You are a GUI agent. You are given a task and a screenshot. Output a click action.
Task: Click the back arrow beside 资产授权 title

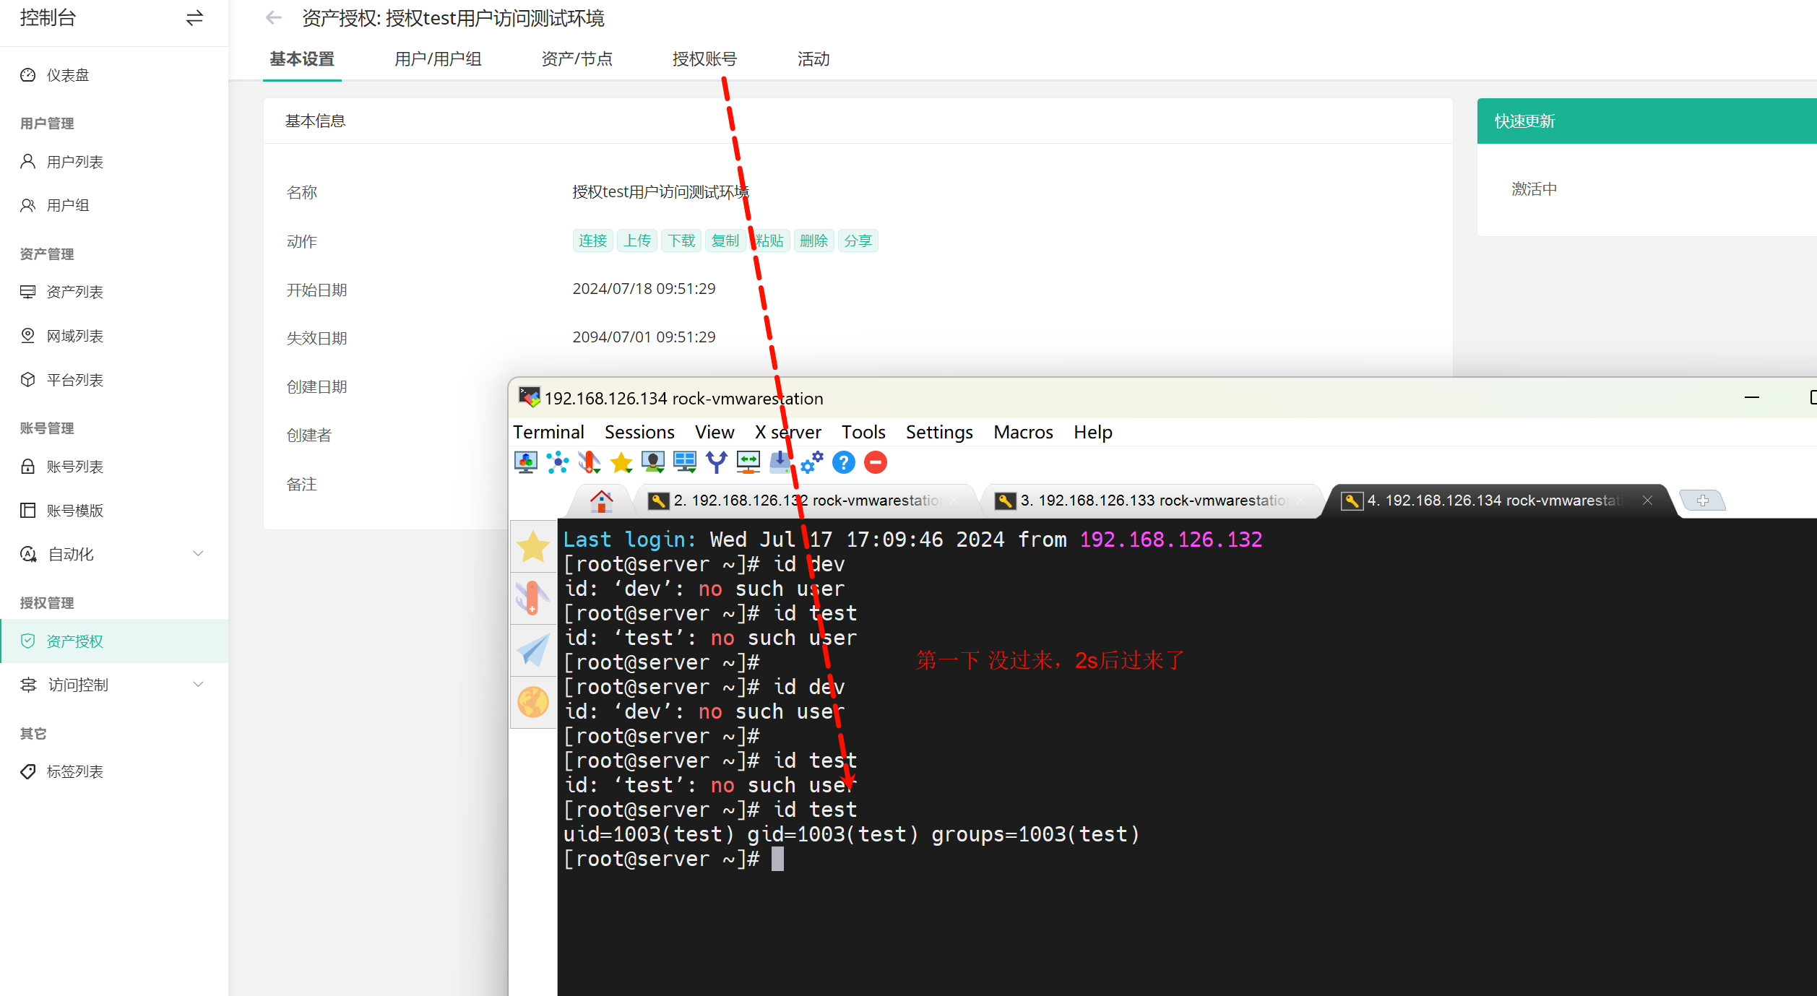[273, 18]
